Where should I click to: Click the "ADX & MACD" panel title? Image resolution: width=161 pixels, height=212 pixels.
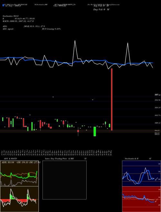(x=10, y=159)
